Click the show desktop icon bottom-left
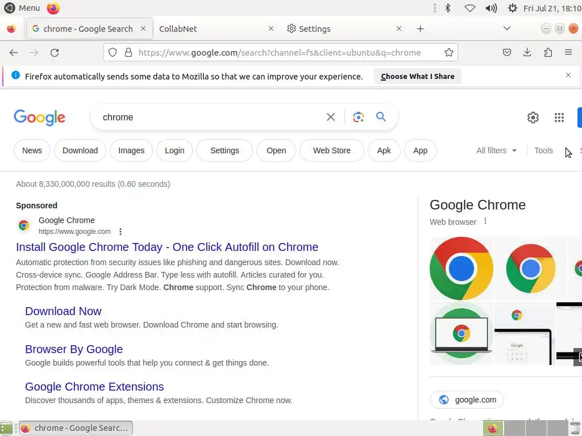 (6, 428)
